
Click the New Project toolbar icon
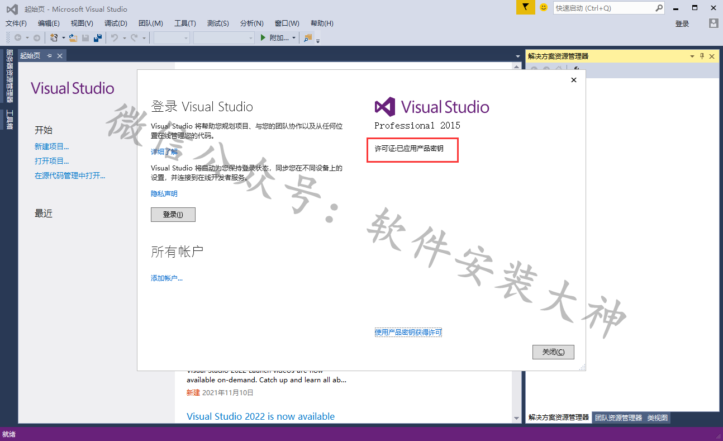(x=54, y=38)
